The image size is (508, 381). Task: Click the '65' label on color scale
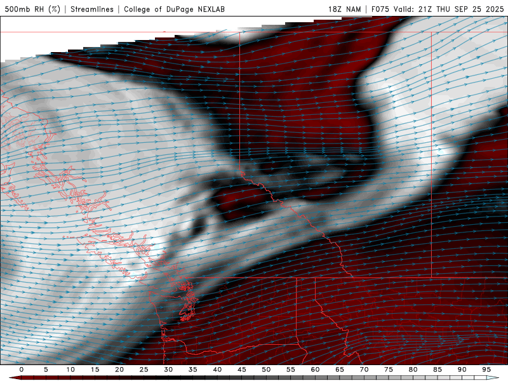point(340,370)
